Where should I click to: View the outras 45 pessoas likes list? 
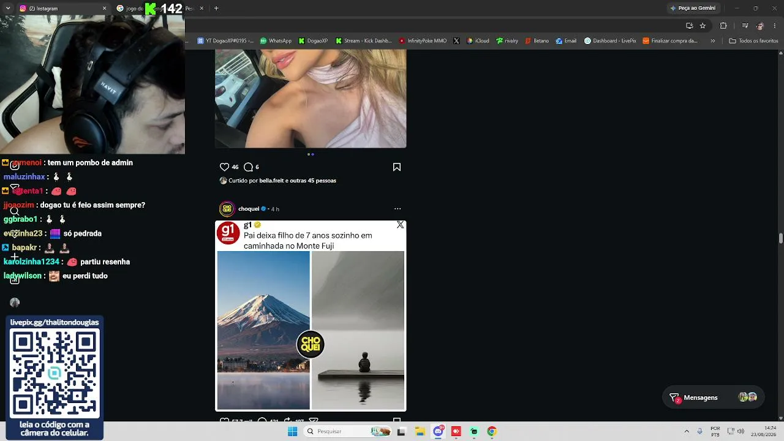click(313, 181)
